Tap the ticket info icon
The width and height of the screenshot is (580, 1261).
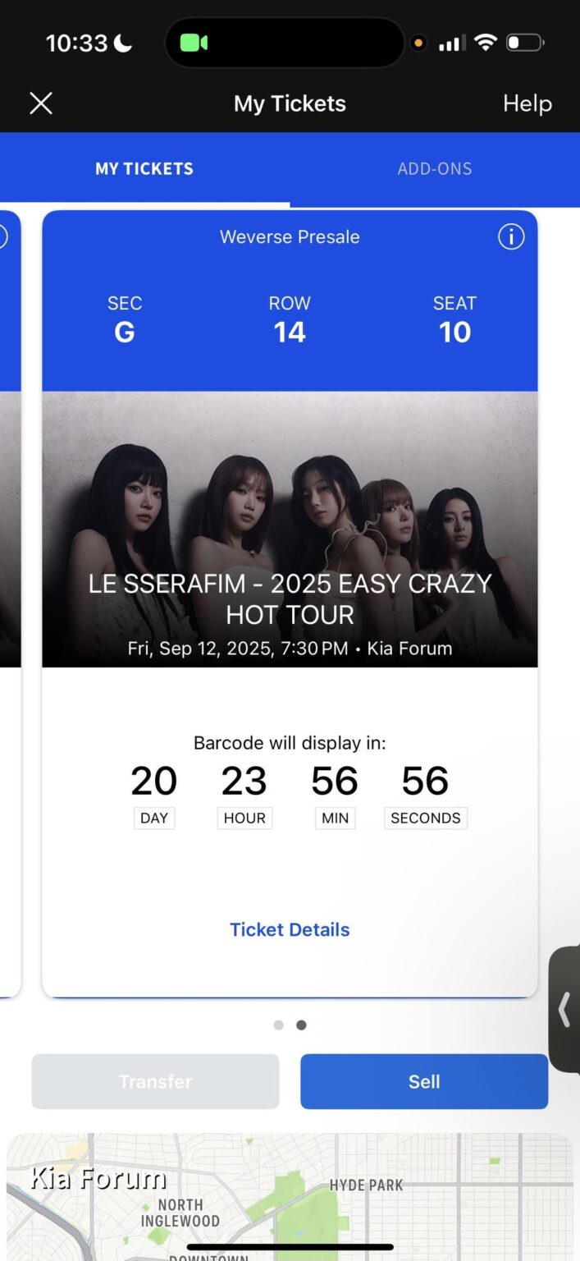click(510, 237)
